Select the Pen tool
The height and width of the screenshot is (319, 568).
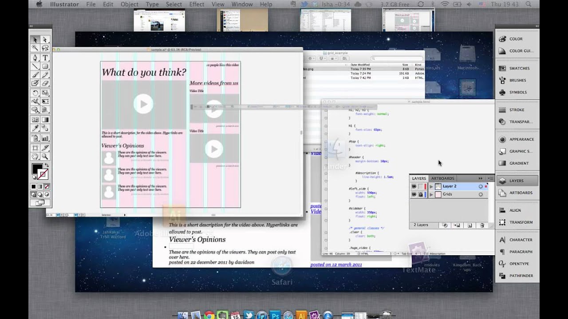pos(35,58)
